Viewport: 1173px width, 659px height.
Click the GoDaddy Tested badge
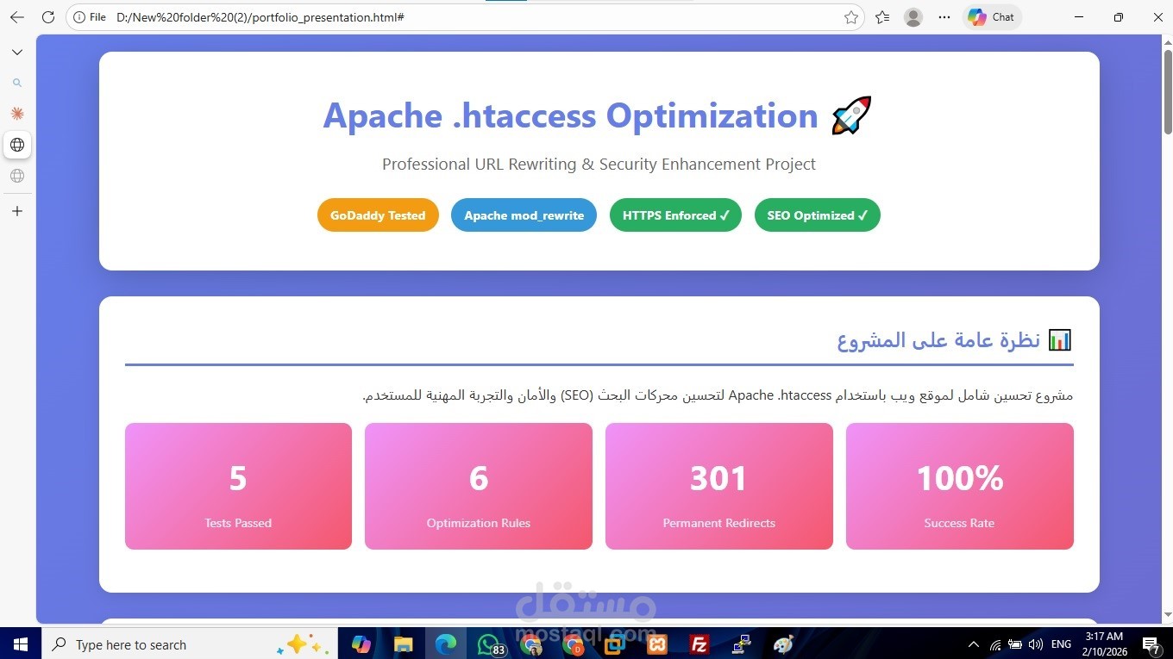pyautogui.click(x=378, y=215)
